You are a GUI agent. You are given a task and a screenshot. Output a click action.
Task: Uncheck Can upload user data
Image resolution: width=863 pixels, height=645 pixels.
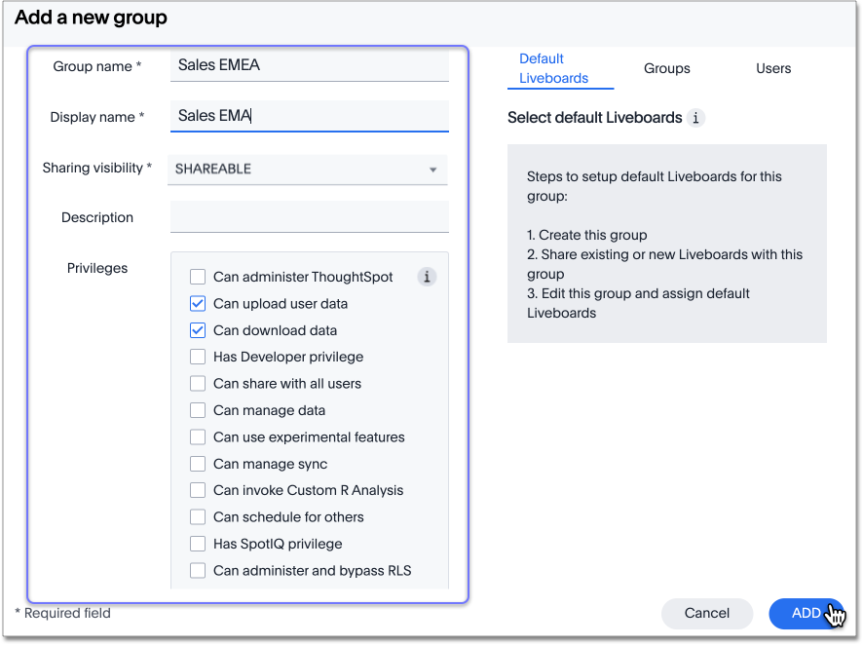[198, 303]
